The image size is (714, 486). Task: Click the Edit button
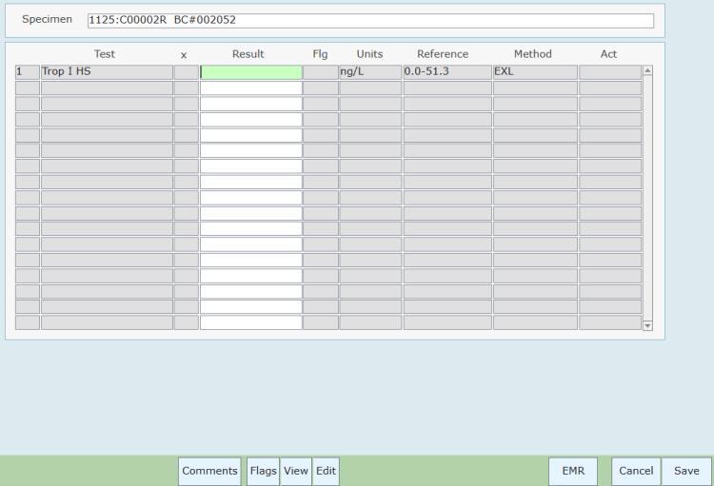pos(326,471)
